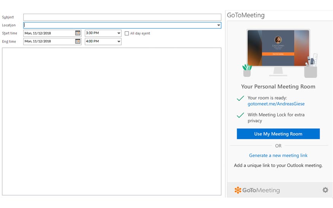Open the Start time calendar picker icon
333x208 pixels.
pyautogui.click(x=78, y=33)
